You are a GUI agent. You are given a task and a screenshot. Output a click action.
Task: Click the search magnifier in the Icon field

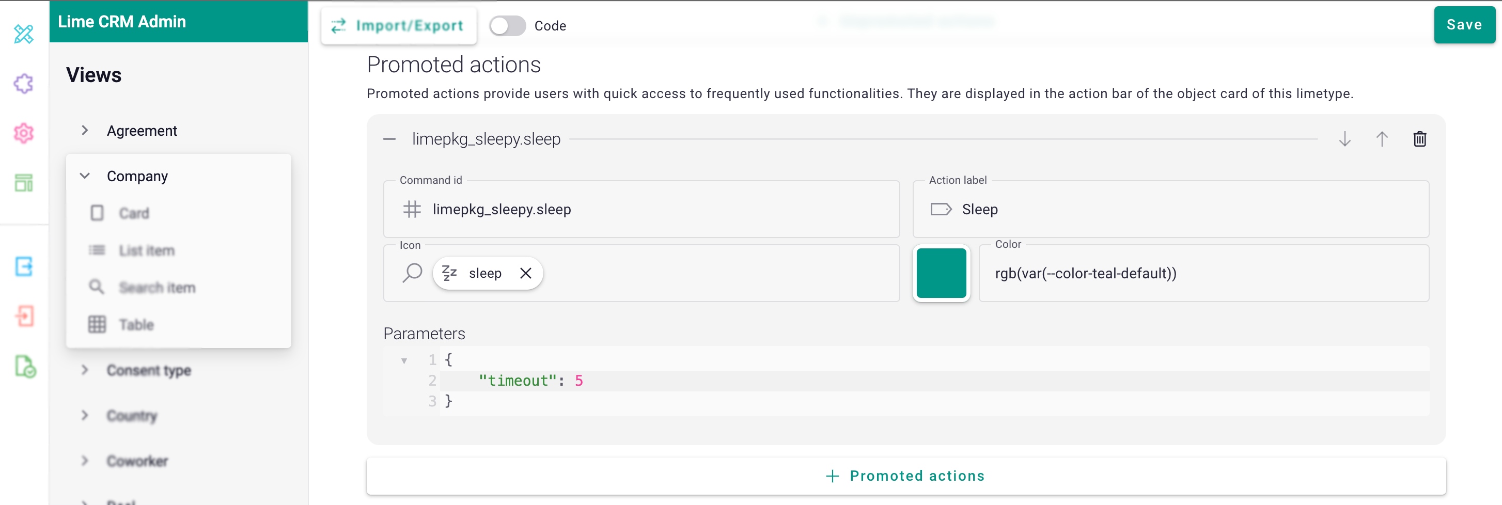(412, 272)
